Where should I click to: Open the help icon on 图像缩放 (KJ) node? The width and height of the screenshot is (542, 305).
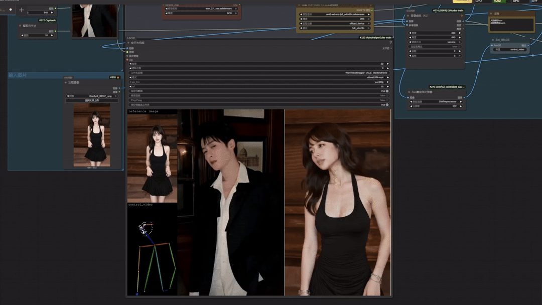462,16
